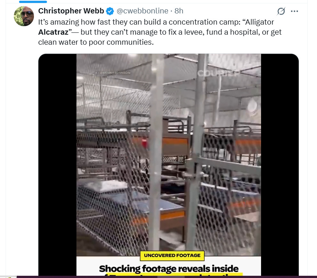The height and width of the screenshot is (278, 317).
Task: Click the COURIER watermark in the video
Action: point(218,73)
